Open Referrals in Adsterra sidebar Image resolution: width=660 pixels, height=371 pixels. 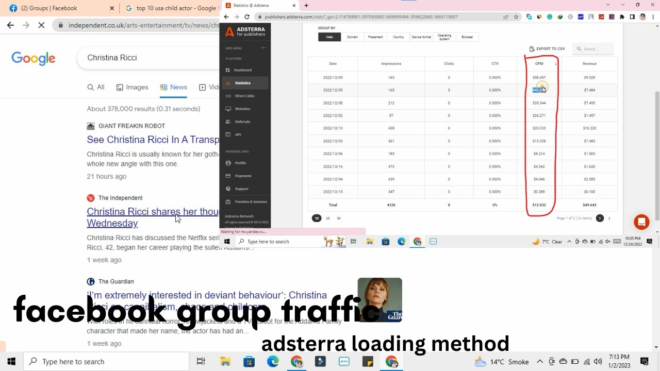(x=242, y=122)
